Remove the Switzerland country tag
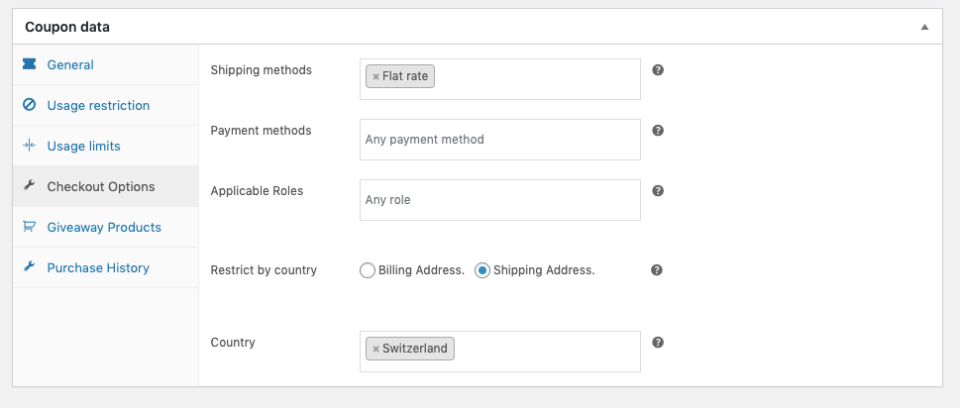960x408 pixels. (375, 349)
